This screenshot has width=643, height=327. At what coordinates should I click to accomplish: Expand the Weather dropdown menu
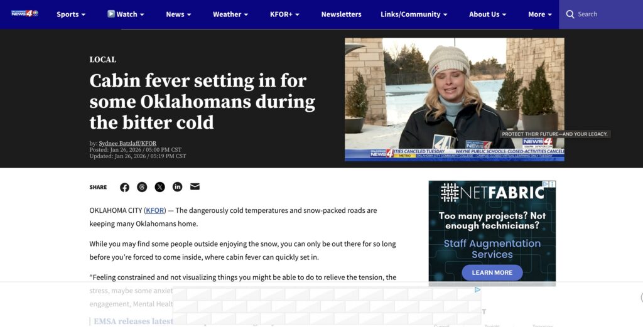pyautogui.click(x=230, y=14)
